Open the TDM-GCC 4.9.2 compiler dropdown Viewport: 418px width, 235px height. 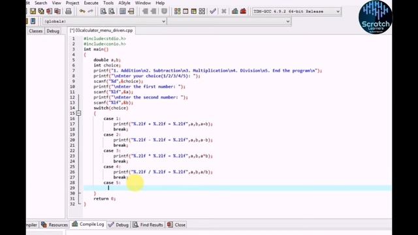pos(297,12)
